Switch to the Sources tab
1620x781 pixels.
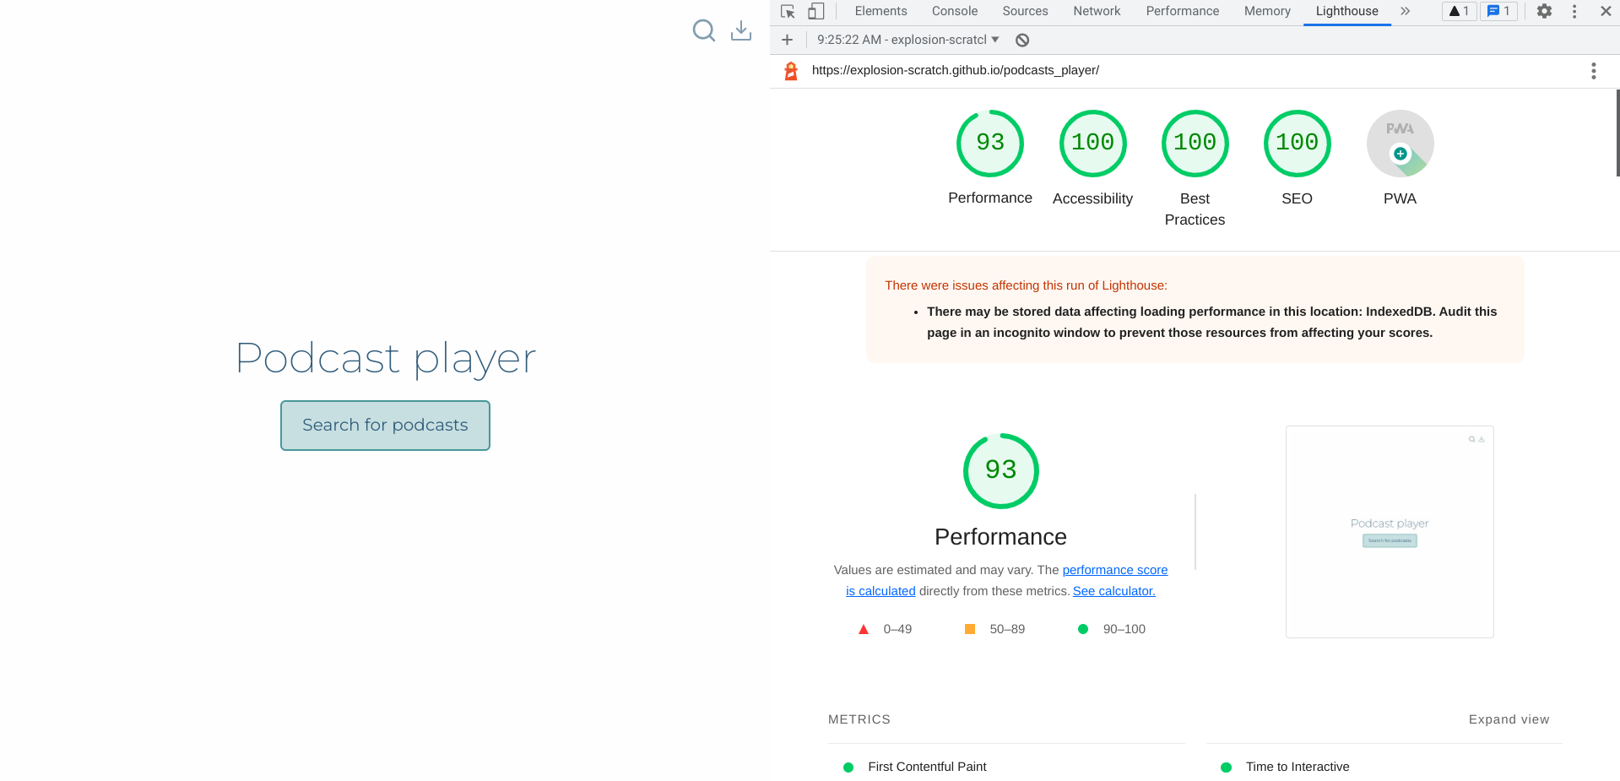[1025, 11]
